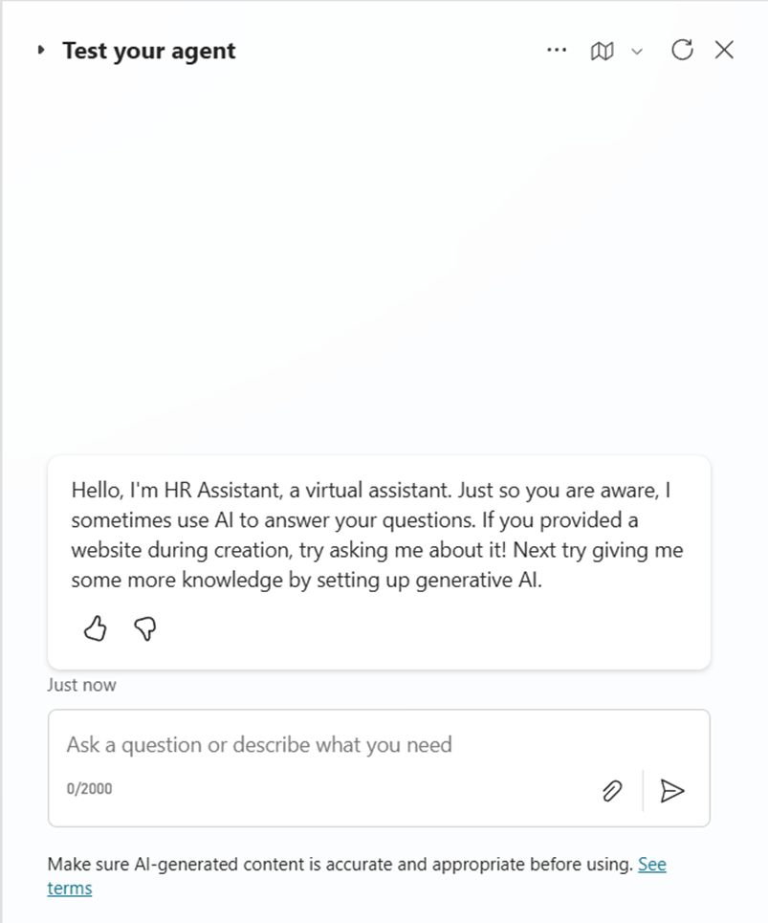
Task: Open the more options ellipsis menu
Action: (557, 51)
